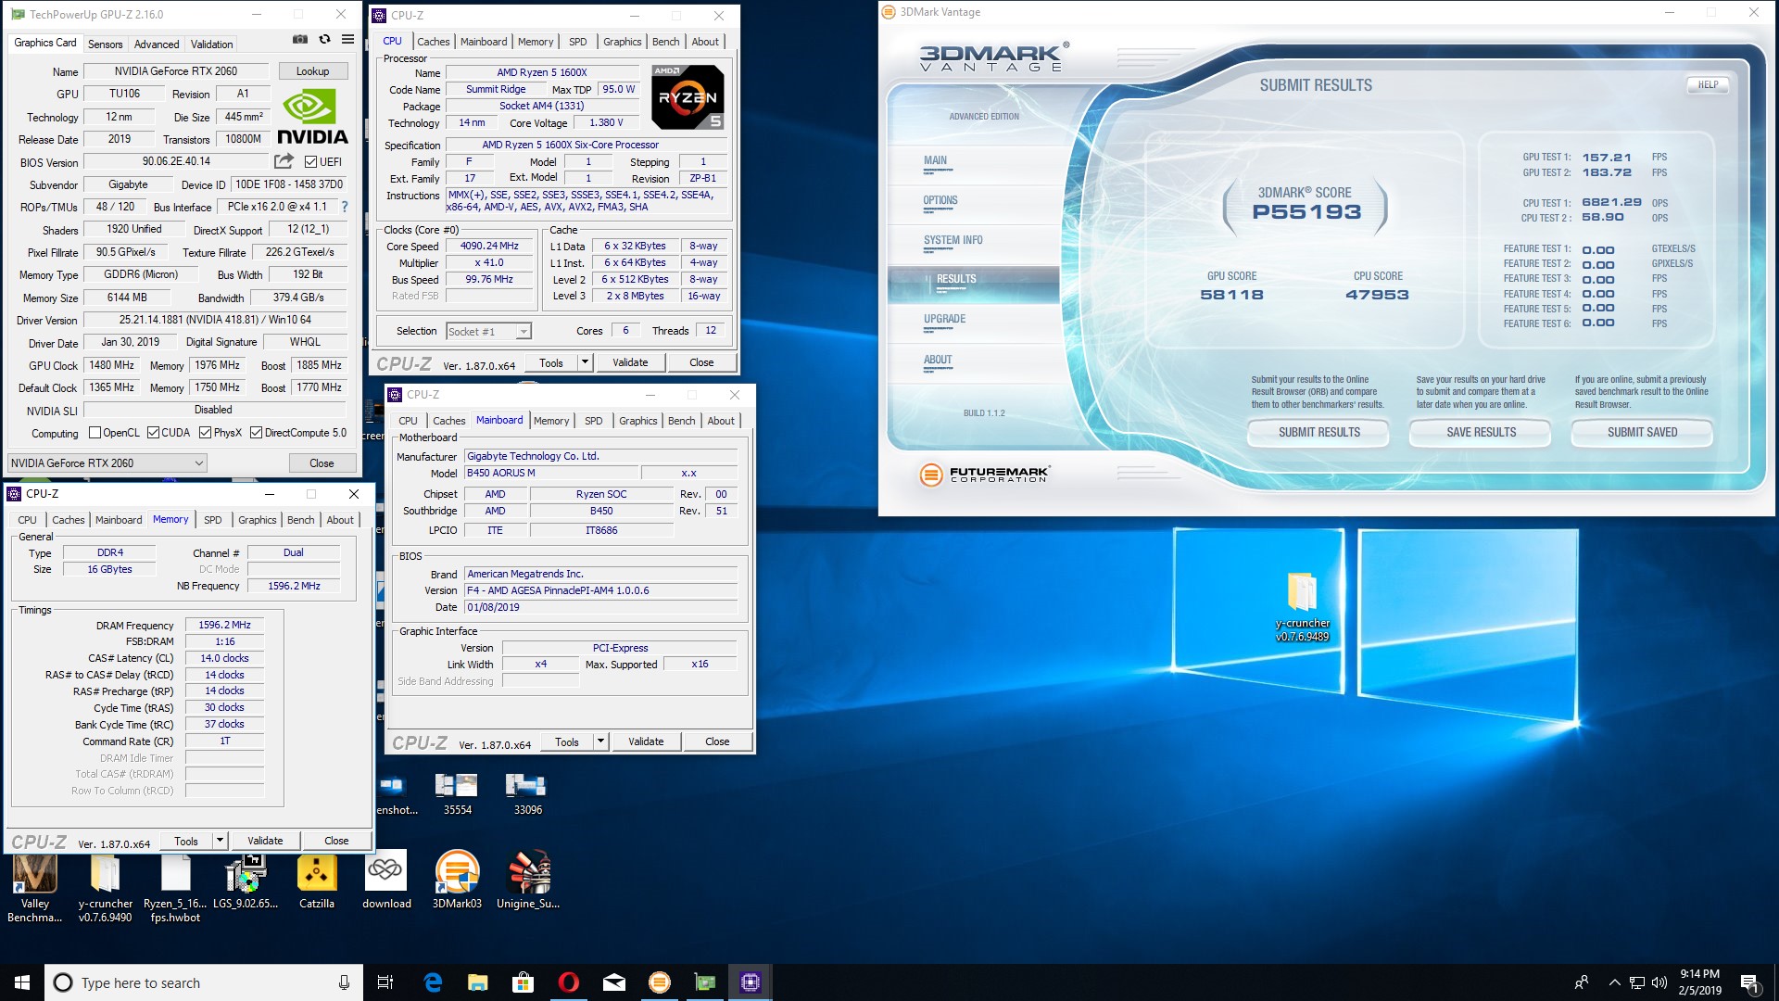Open the y-cruncher v0.7.6.9489 folder icon
1779x1001 pixels.
(x=1302, y=608)
